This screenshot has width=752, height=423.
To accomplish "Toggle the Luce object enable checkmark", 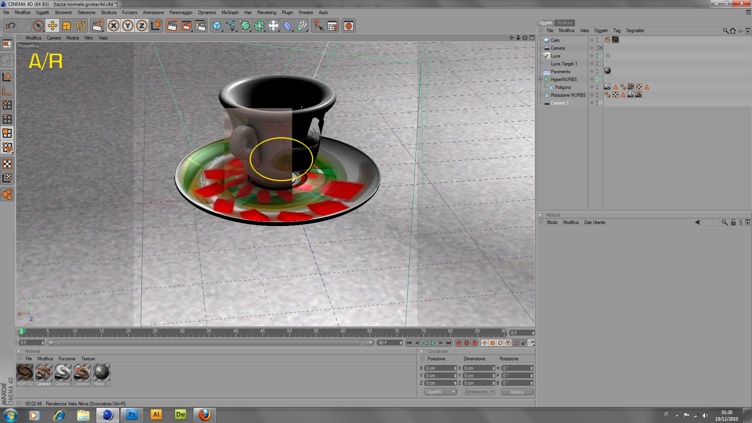I will pyautogui.click(x=600, y=56).
